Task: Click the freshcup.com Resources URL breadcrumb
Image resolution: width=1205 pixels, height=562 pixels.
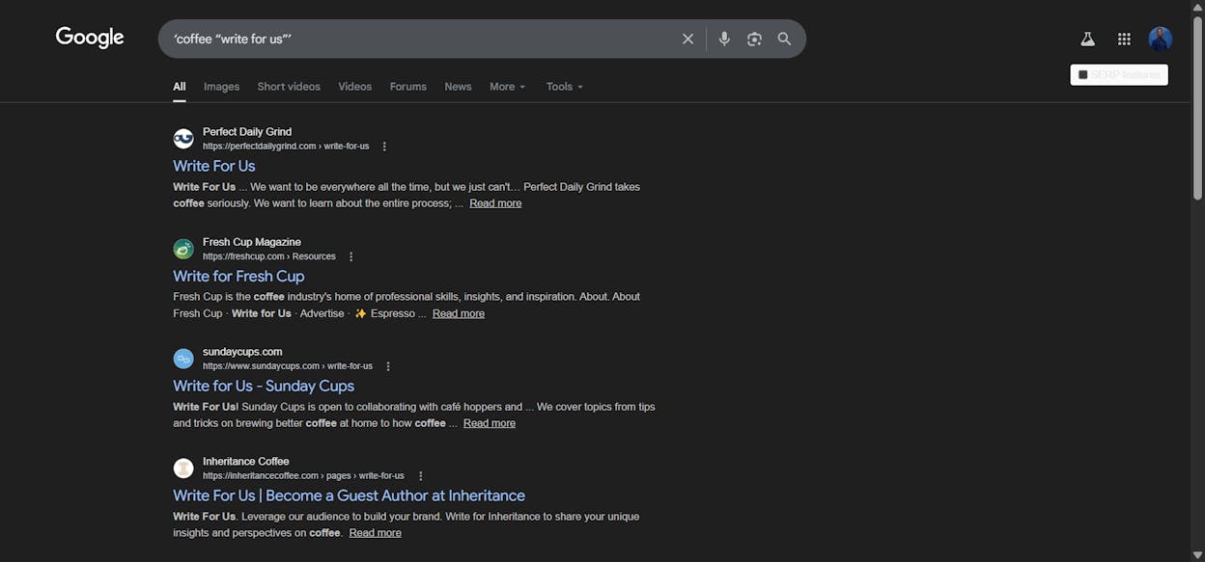Action: [x=269, y=256]
